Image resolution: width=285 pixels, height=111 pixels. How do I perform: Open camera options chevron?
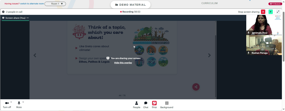[11, 102]
